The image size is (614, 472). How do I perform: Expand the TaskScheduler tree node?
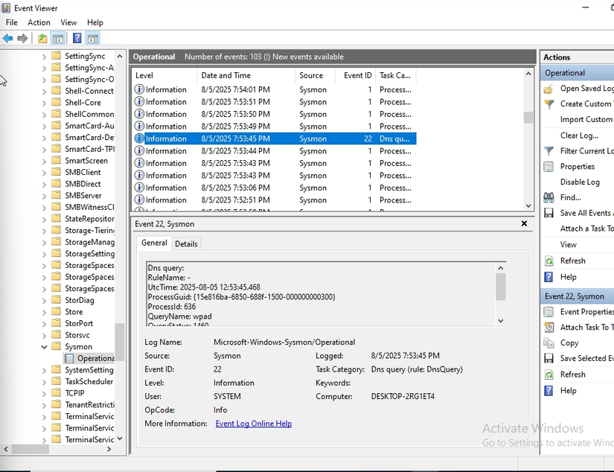point(44,381)
